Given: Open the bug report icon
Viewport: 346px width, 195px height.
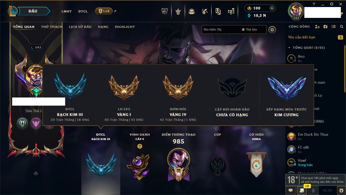Looking at the screenshot, I should [341, 190].
